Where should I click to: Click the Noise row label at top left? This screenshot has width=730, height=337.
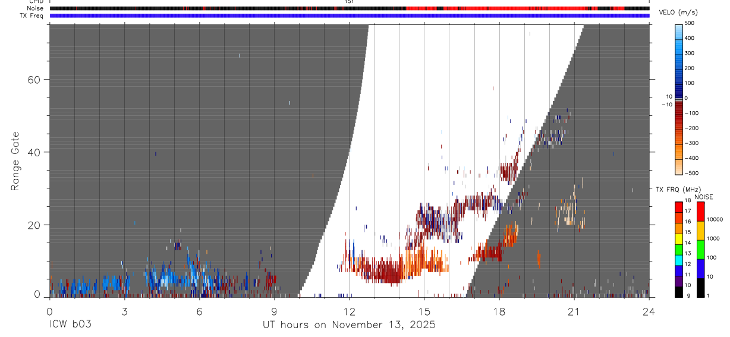36,8
